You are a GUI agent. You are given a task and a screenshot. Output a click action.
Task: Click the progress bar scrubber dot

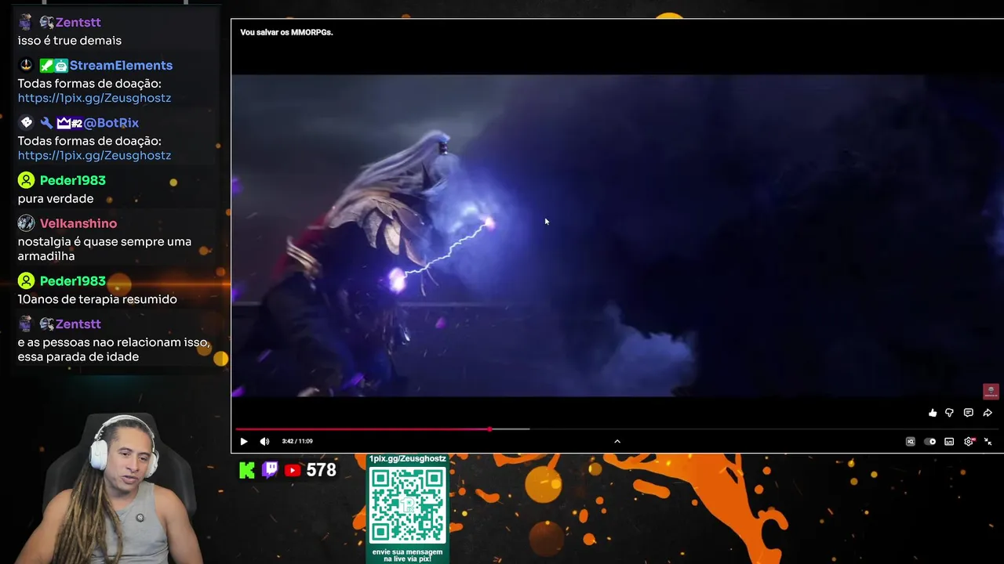tap(489, 428)
